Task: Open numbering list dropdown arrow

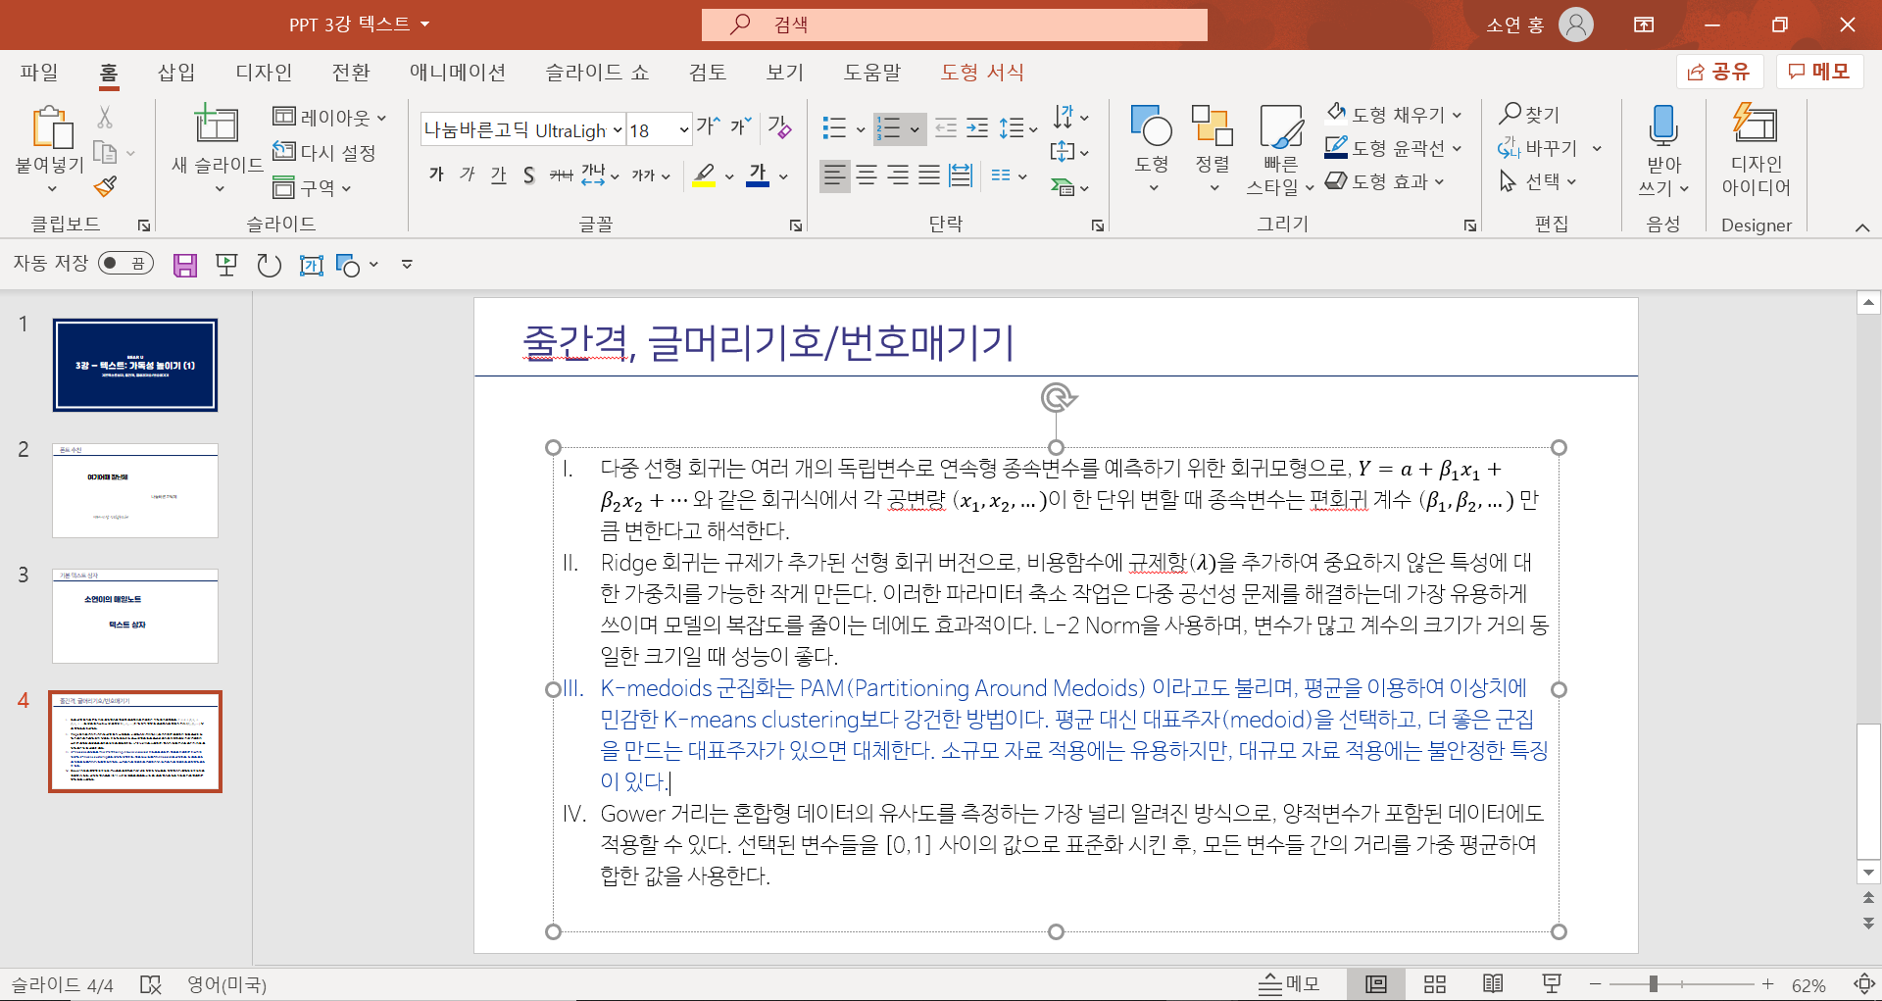Action: pyautogui.click(x=915, y=128)
